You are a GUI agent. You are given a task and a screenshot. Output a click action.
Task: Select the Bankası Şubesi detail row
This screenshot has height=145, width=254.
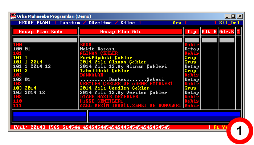click(x=122, y=79)
